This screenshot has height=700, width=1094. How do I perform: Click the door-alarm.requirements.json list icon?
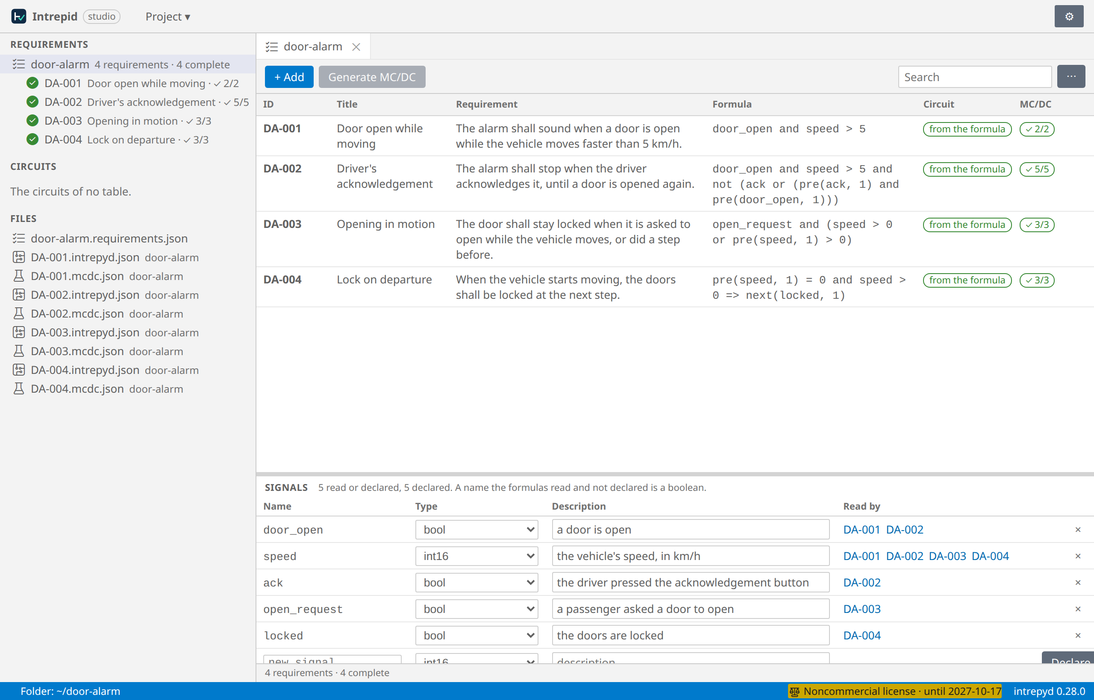pyautogui.click(x=19, y=238)
